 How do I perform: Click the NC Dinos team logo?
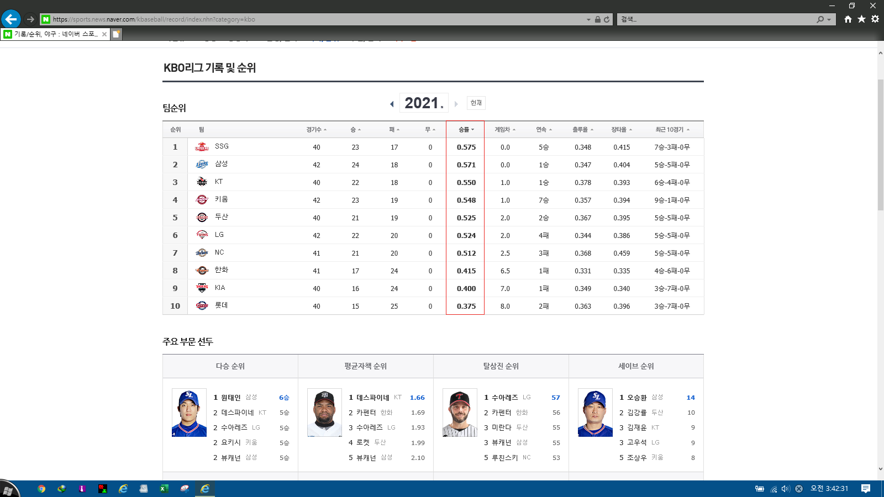202,253
